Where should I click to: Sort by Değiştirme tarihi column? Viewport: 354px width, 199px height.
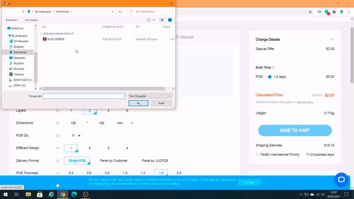click(113, 27)
